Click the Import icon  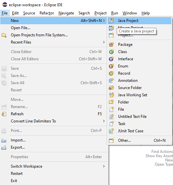pyautogui.click(x=4, y=140)
